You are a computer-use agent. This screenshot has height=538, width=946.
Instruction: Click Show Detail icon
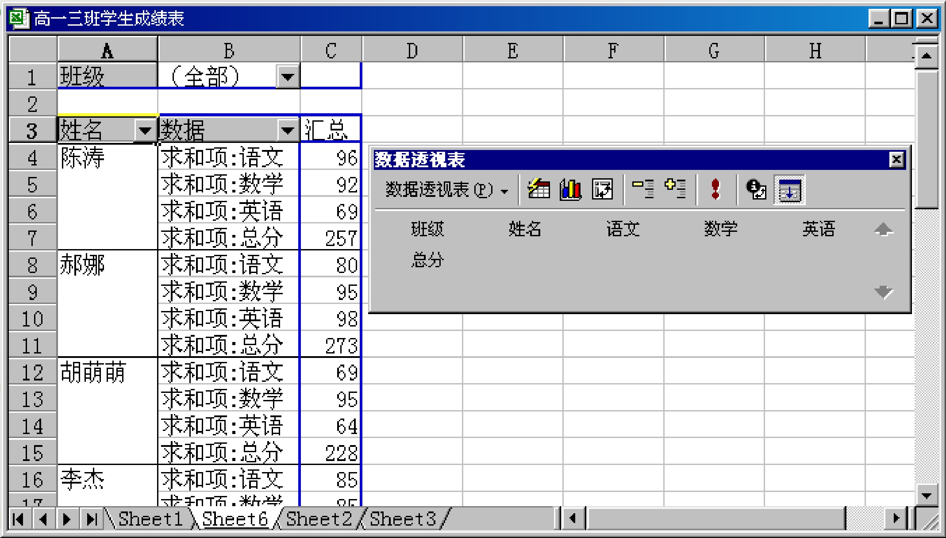click(x=675, y=190)
